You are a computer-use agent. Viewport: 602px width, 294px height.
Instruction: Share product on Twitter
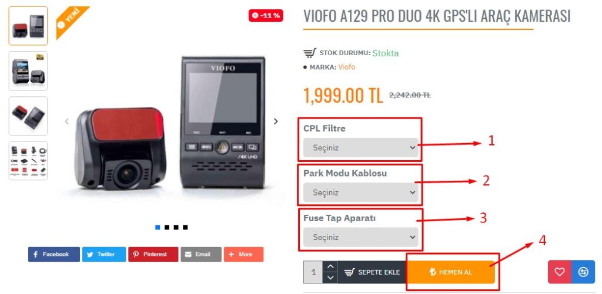pos(104,254)
